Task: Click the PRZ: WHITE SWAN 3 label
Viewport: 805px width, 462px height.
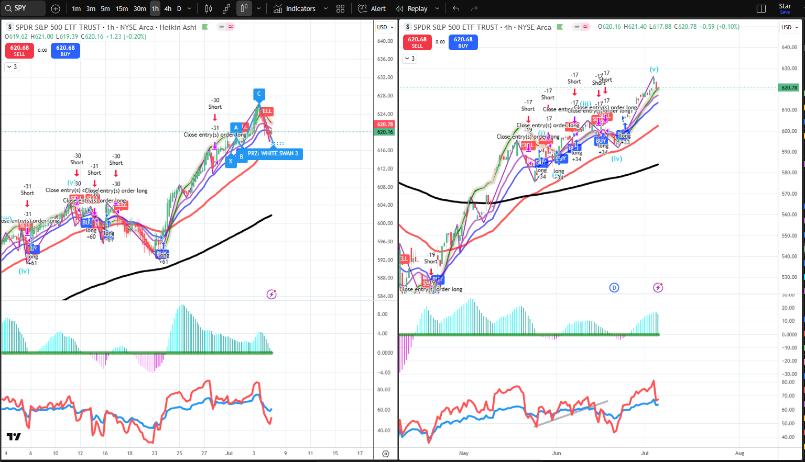Action: click(273, 154)
